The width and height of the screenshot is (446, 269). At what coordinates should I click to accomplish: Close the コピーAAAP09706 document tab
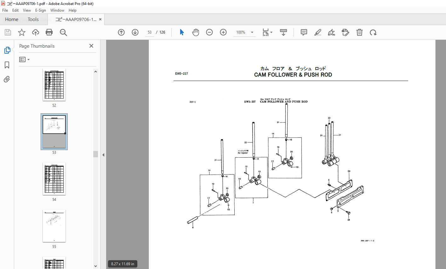pos(100,19)
